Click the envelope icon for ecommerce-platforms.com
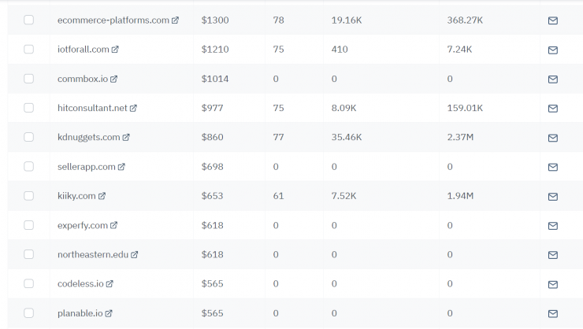Viewport: 583px width, 329px height. pos(552,20)
